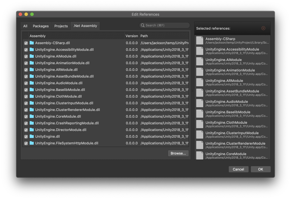Viewport: 291px width, 199px height.
Task: Click the folder icon of UnityEngine.ClusterInputModule.dll
Action: [32, 103]
